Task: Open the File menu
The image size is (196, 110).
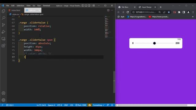Action: (7, 5)
